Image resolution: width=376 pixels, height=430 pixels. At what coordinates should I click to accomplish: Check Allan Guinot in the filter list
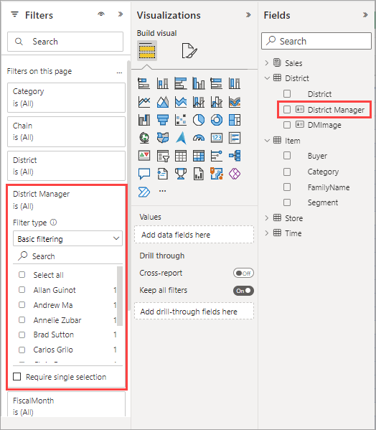22,289
